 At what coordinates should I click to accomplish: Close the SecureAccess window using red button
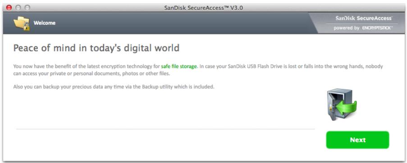tap(9, 8)
